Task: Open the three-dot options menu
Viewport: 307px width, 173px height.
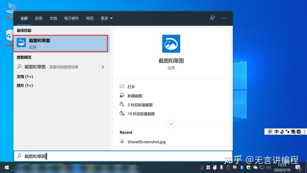Action: 224,18
